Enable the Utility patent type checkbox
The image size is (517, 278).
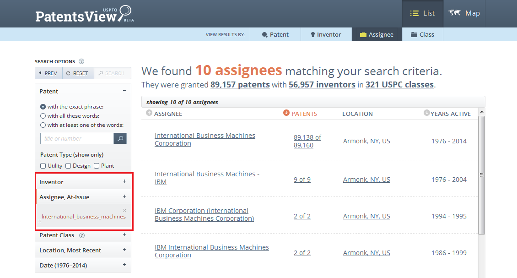[43, 166]
